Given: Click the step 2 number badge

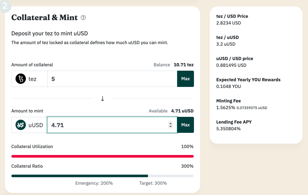Looking at the screenshot, I should click(x=5, y=6).
